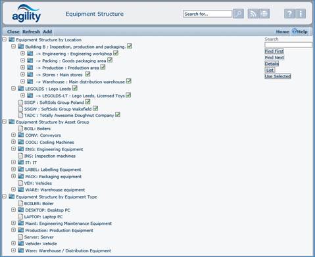This screenshot has width=315, height=257.
Task: Click the LAPTOP document icon
Action: 20,217
